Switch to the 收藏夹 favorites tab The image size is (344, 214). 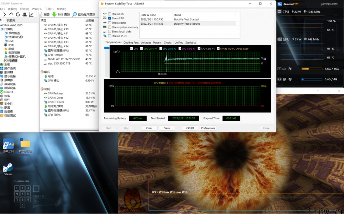tap(11, 20)
